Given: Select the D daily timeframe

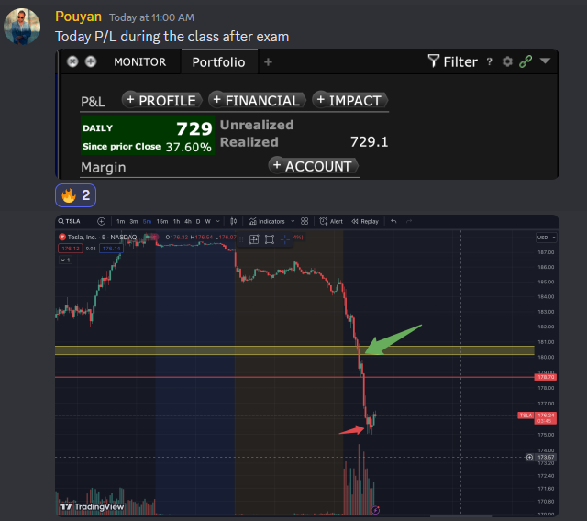Looking at the screenshot, I should (x=198, y=222).
